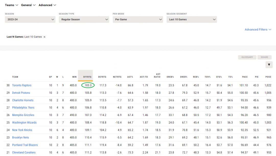
Task: Open the Charlotte Hornets team link
Action: (x=23, y=100)
